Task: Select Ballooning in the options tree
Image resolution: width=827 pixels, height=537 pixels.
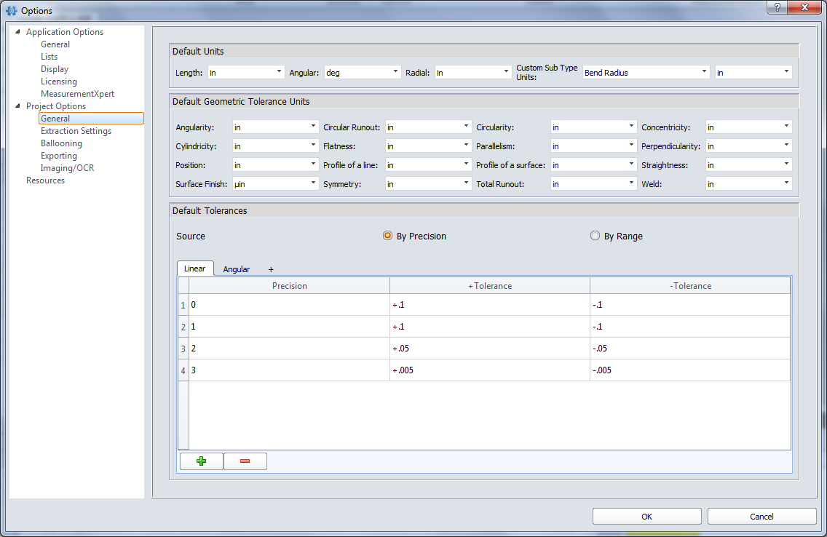Action: [x=61, y=143]
